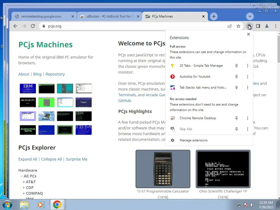The image size is (280, 210).
Task: Open Windows Media Player from taskbar
Action: [x=40, y=205]
